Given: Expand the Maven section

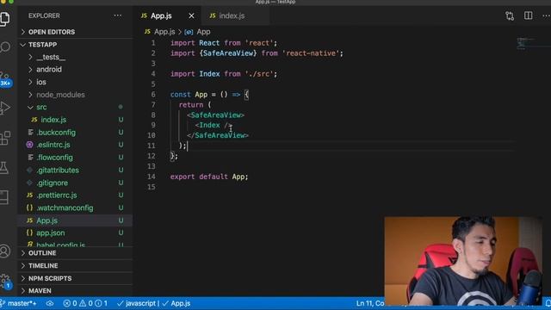Looking at the screenshot, I should click(x=75, y=291).
